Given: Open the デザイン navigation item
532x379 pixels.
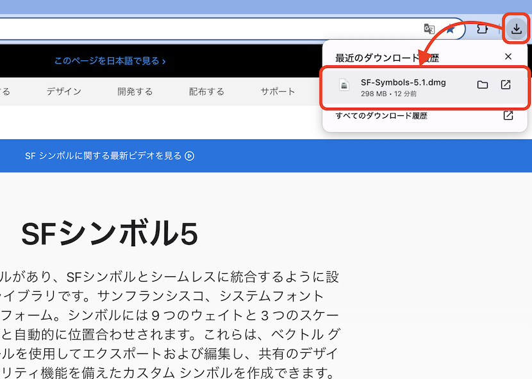Looking at the screenshot, I should [63, 92].
